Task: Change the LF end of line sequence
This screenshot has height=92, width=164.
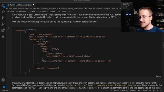Action: point(139,90)
